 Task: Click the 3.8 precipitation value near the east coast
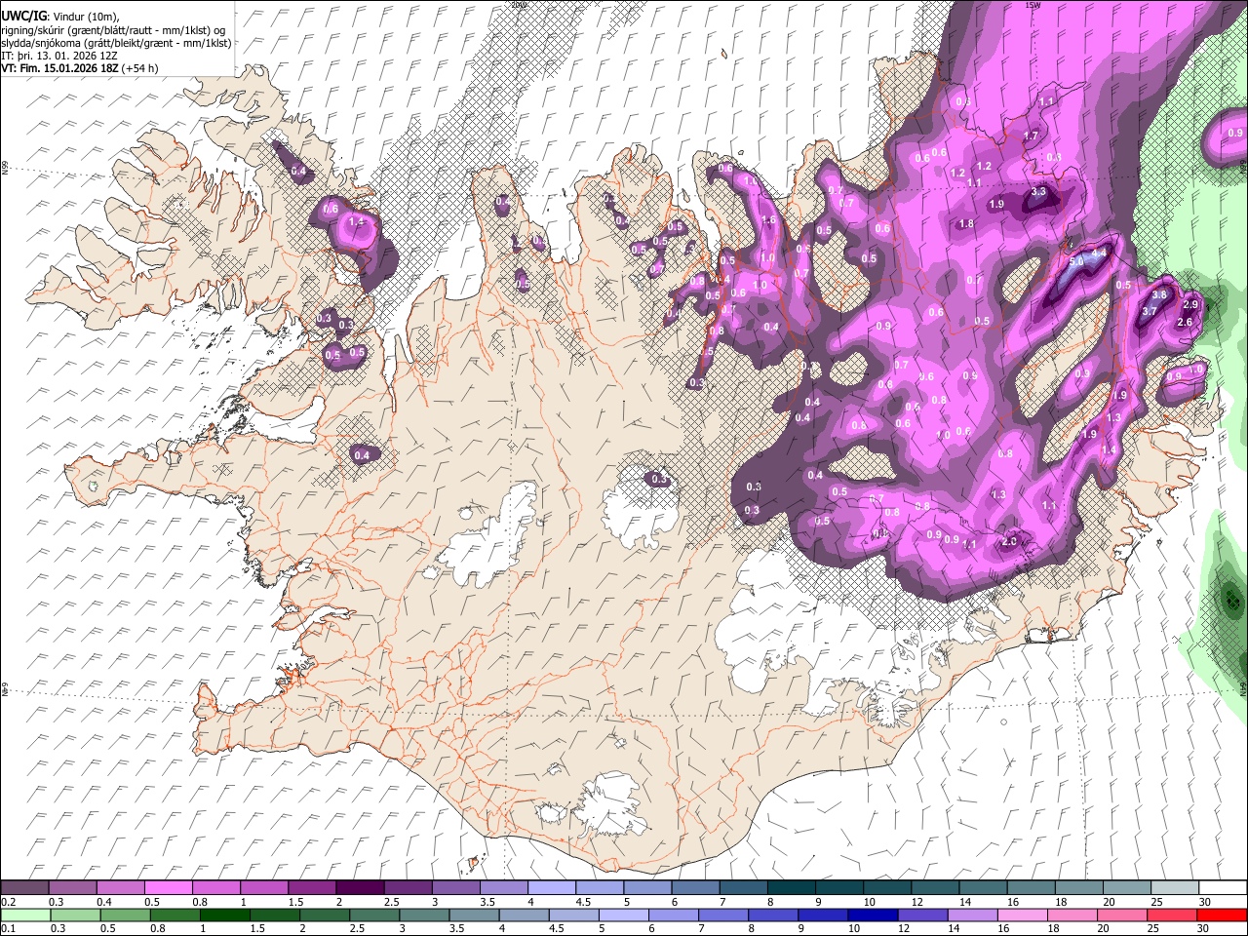tap(1159, 294)
